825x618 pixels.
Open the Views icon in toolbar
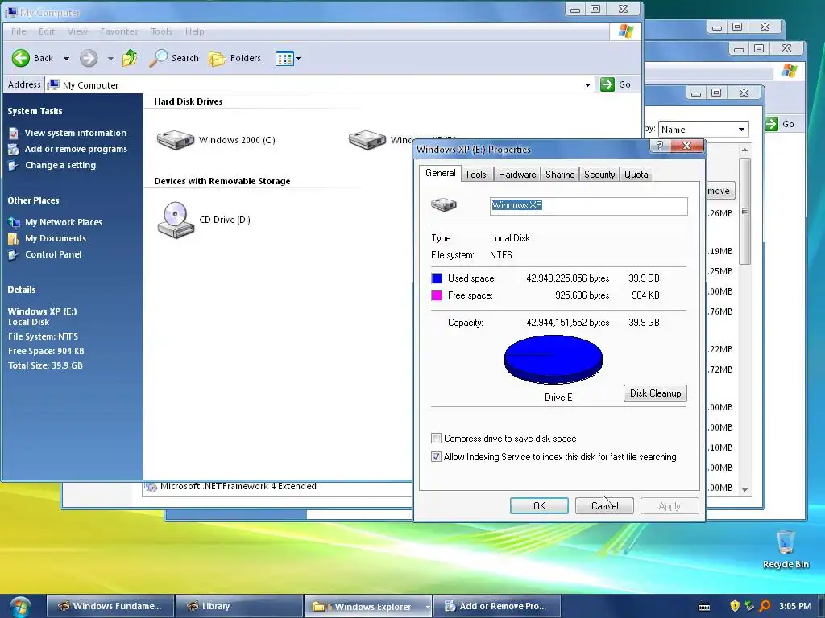coord(284,58)
